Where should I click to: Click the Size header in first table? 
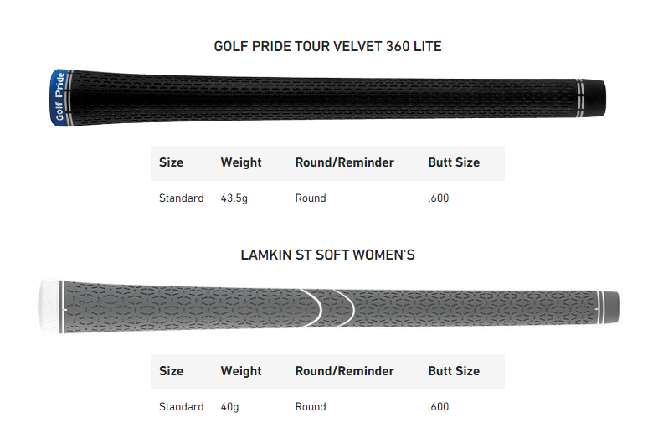171,162
